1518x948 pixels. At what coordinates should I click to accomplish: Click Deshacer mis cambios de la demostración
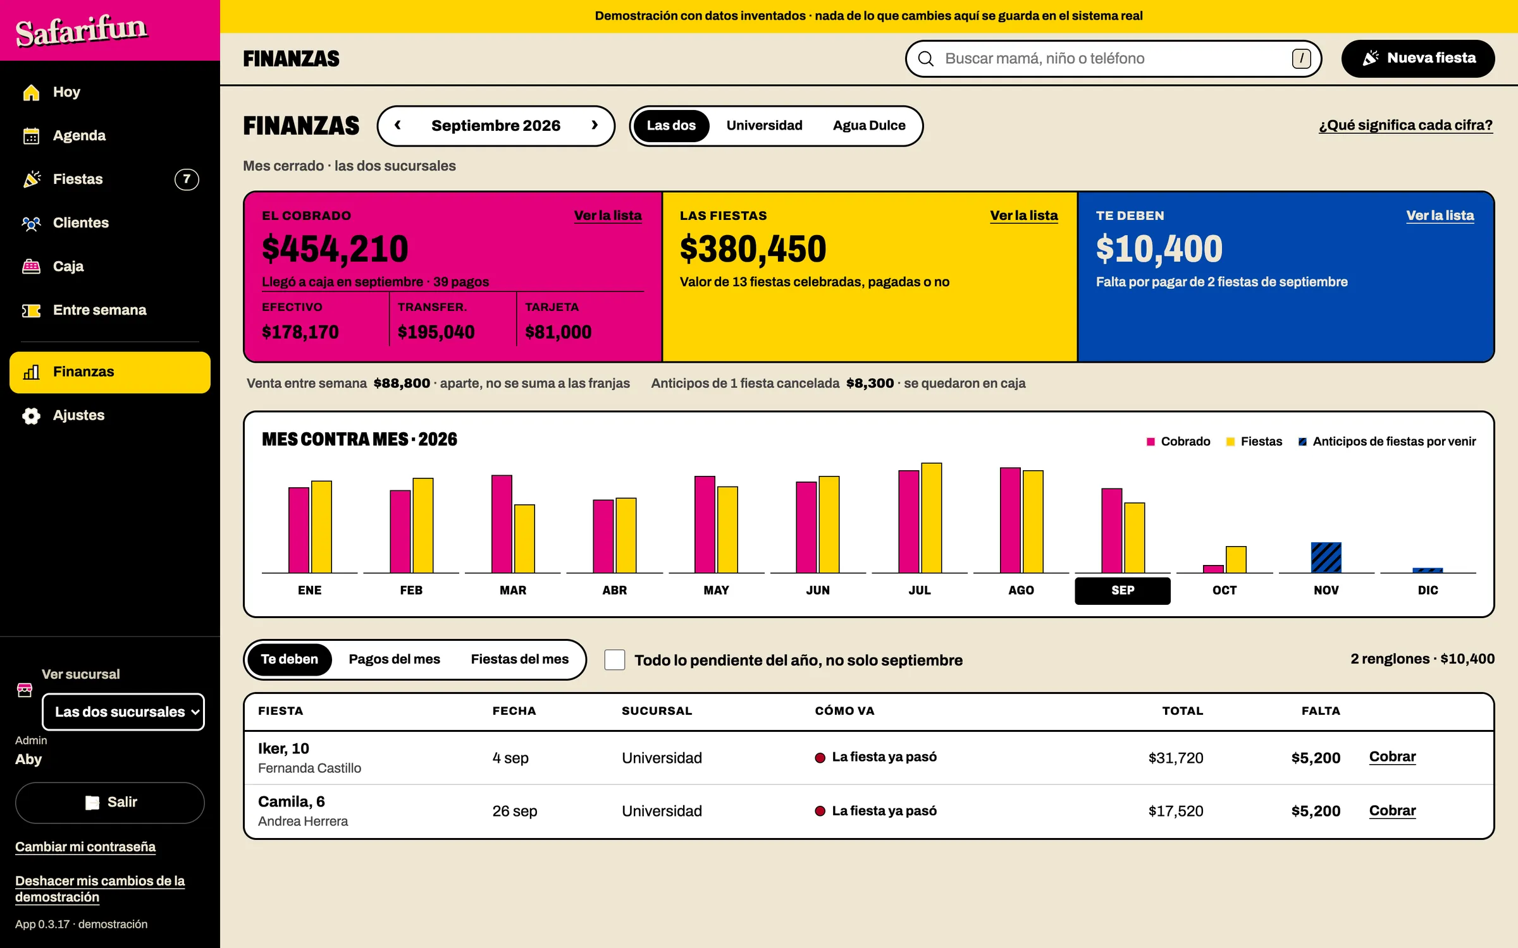pos(100,889)
